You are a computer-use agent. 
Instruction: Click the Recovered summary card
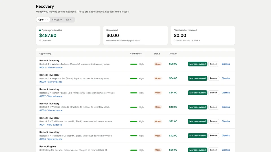(x=135, y=35)
